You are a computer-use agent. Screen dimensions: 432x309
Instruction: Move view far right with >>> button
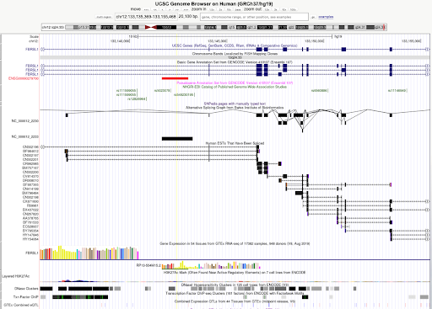186,9
